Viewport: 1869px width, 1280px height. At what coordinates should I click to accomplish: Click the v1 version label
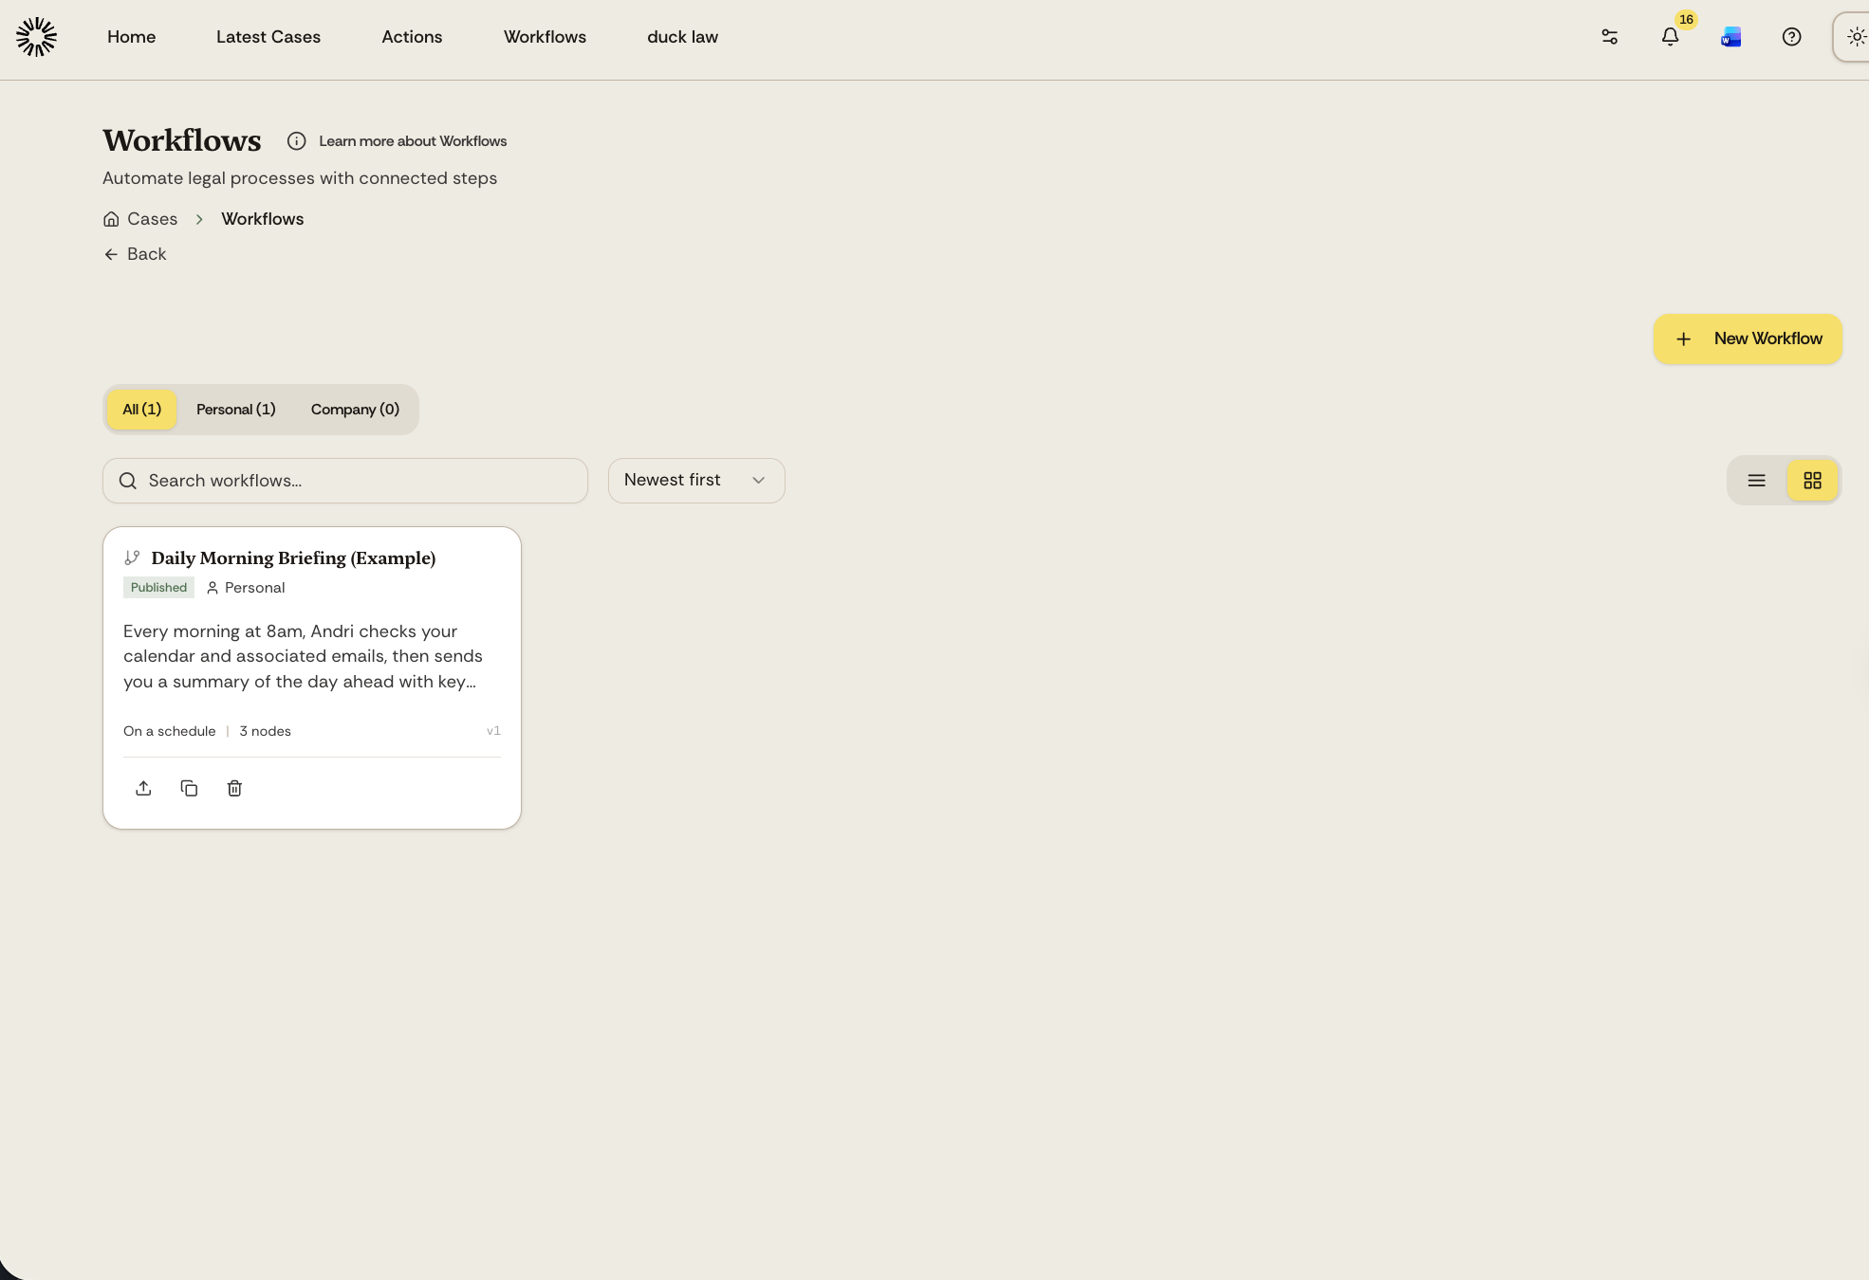(x=493, y=731)
